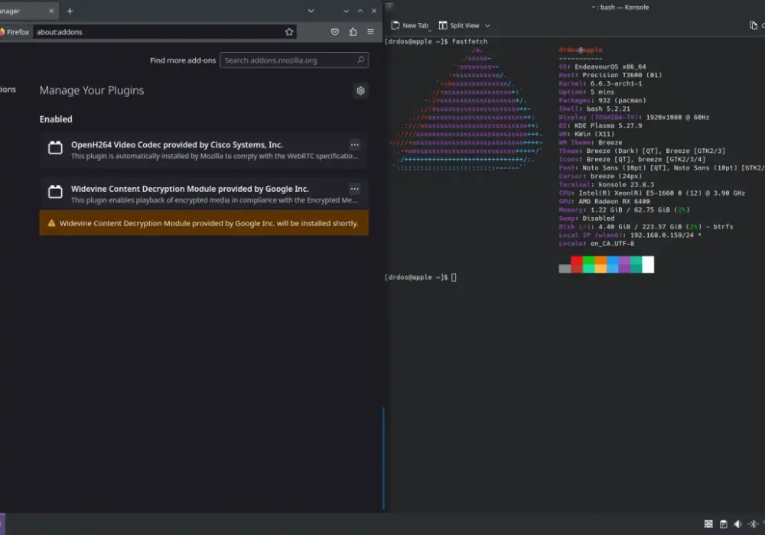Open the volume icon in system tray
765x535 pixels.
coord(737,524)
